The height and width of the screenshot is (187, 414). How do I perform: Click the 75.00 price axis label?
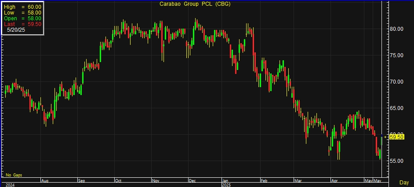coord(397,55)
